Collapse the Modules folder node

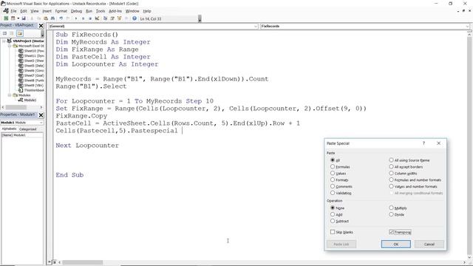[x=10, y=95]
